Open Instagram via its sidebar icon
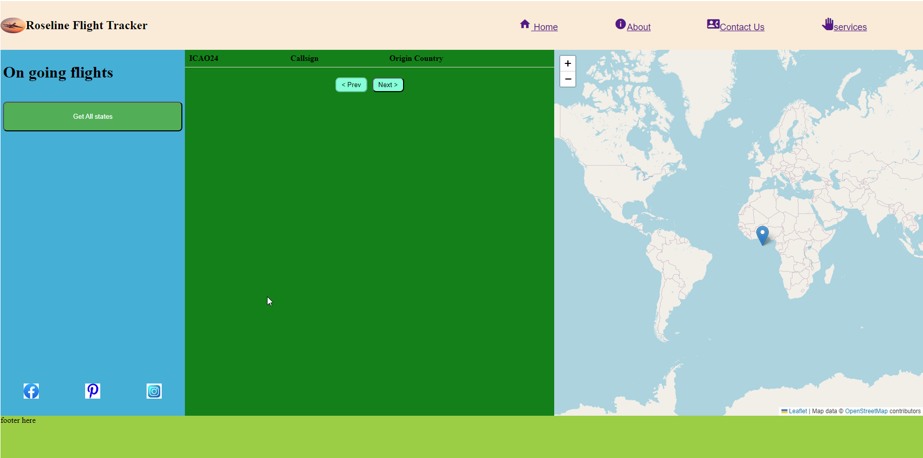The image size is (923, 458). [x=154, y=391]
